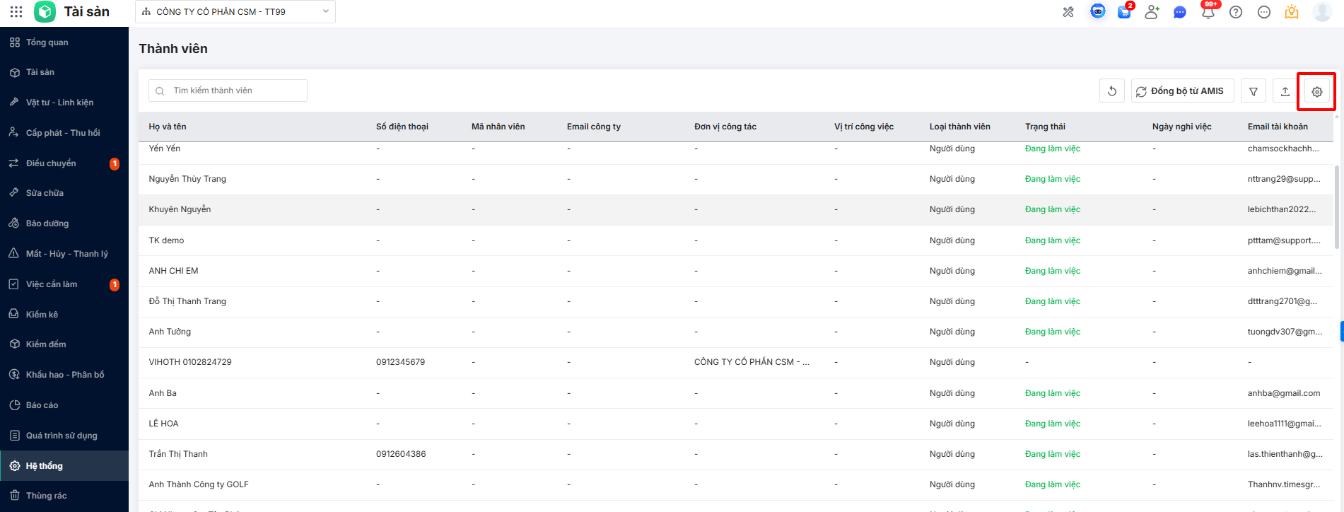1344x512 pixels.
Task: Open the shopping cart icon
Action: point(1123,12)
